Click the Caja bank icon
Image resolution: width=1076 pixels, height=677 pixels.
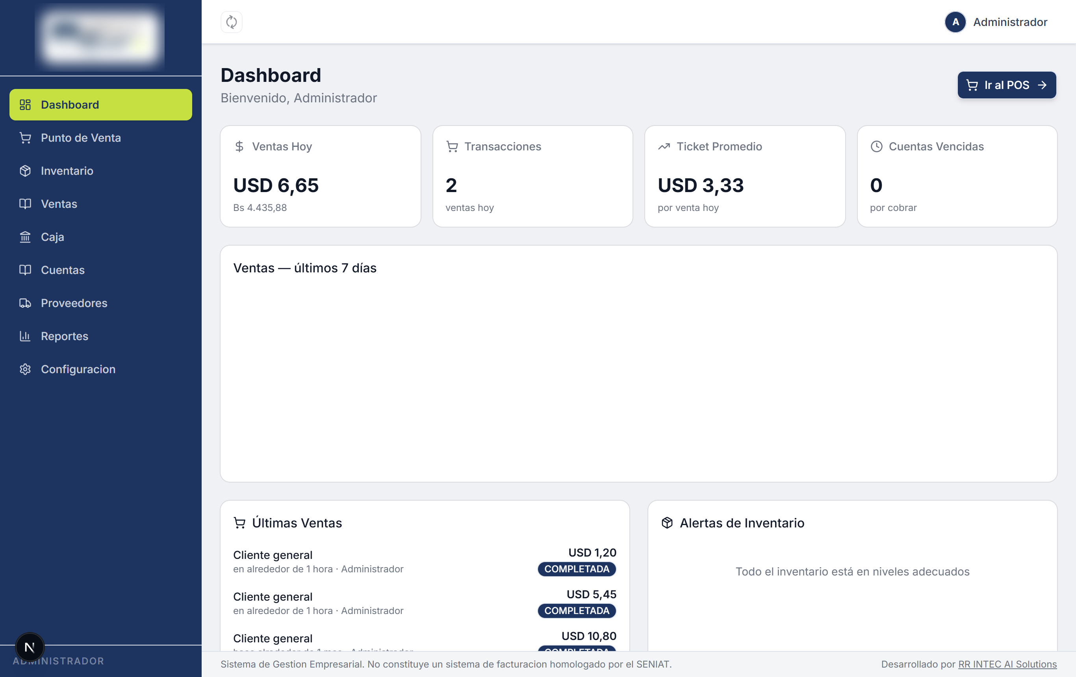click(x=25, y=237)
